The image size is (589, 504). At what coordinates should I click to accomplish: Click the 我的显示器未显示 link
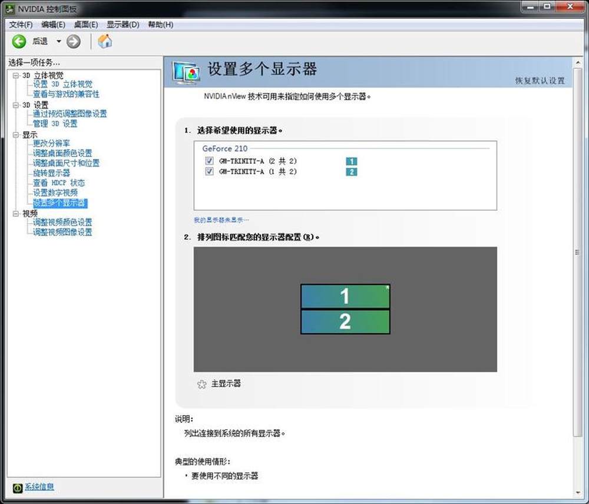tap(221, 220)
